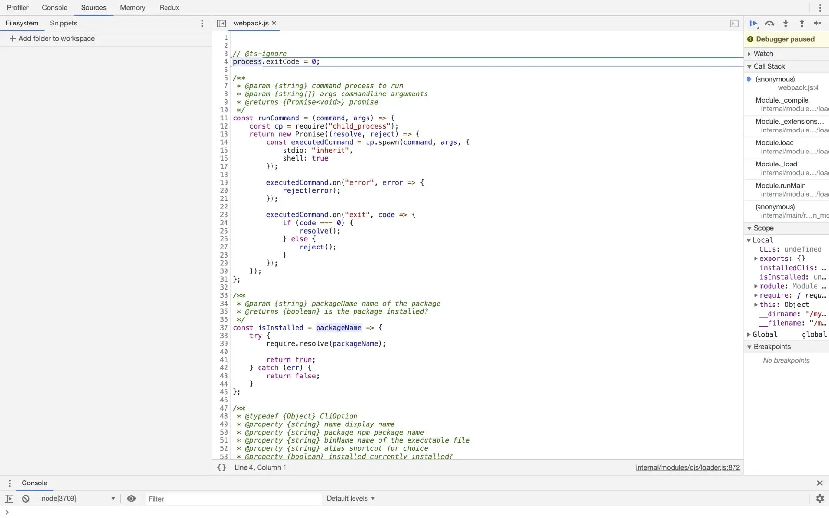Image resolution: width=829 pixels, height=518 pixels.
Task: Select the Filesystem subtab
Action: tap(22, 23)
